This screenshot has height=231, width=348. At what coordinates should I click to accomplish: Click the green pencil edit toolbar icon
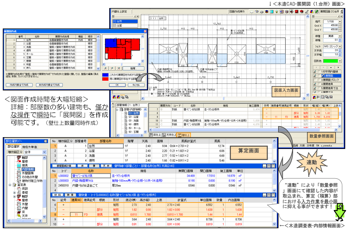[316, 11]
